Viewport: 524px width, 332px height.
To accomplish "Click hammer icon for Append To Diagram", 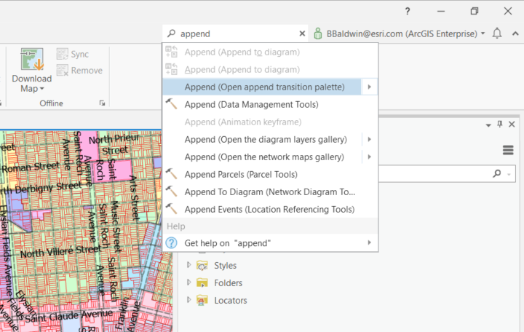I will pyautogui.click(x=172, y=191).
